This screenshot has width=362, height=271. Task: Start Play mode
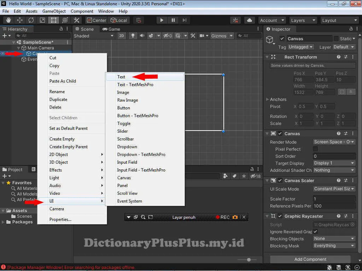pos(162,20)
